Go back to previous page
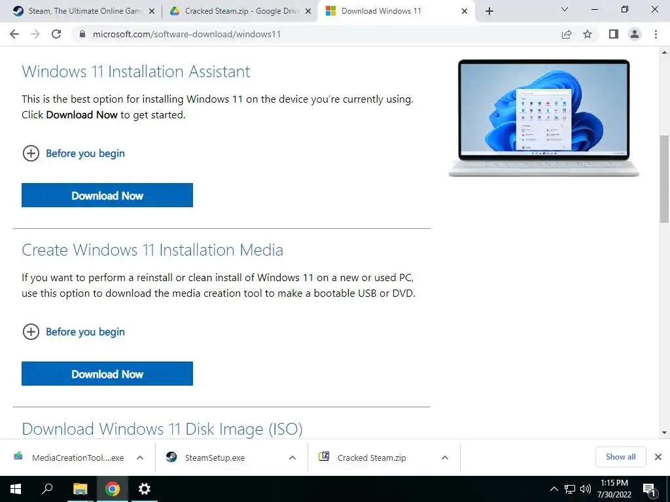 14,34
